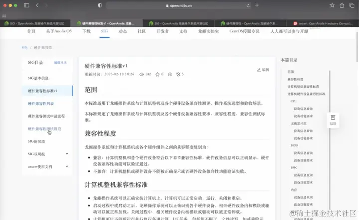Click the star favorite icon under the title
The height and width of the screenshot is (220, 359).
[x=157, y=74]
